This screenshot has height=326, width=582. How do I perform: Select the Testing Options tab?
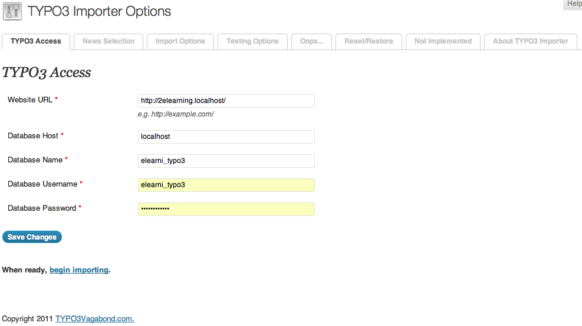252,41
